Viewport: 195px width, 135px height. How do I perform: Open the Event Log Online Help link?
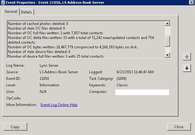click(x=59, y=105)
